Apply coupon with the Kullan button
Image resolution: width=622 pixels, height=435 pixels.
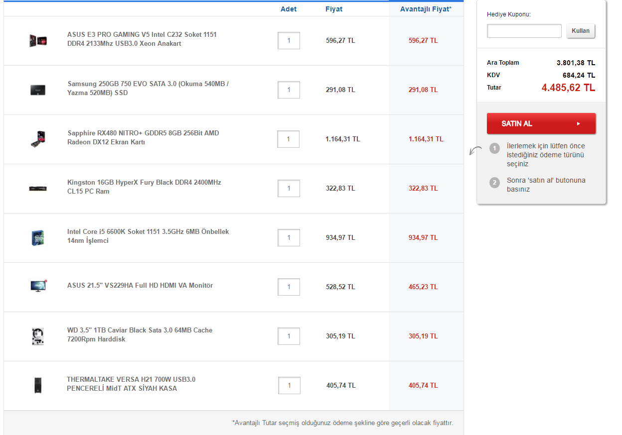[x=581, y=31]
